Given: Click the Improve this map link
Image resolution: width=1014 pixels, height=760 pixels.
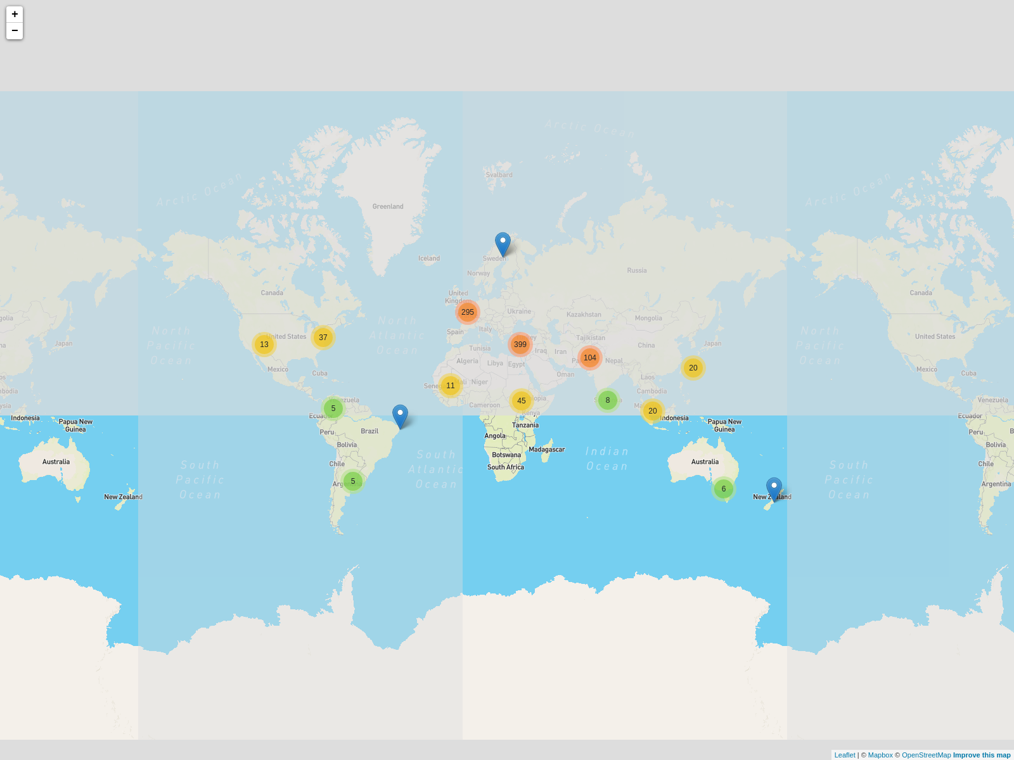Looking at the screenshot, I should coord(982,755).
